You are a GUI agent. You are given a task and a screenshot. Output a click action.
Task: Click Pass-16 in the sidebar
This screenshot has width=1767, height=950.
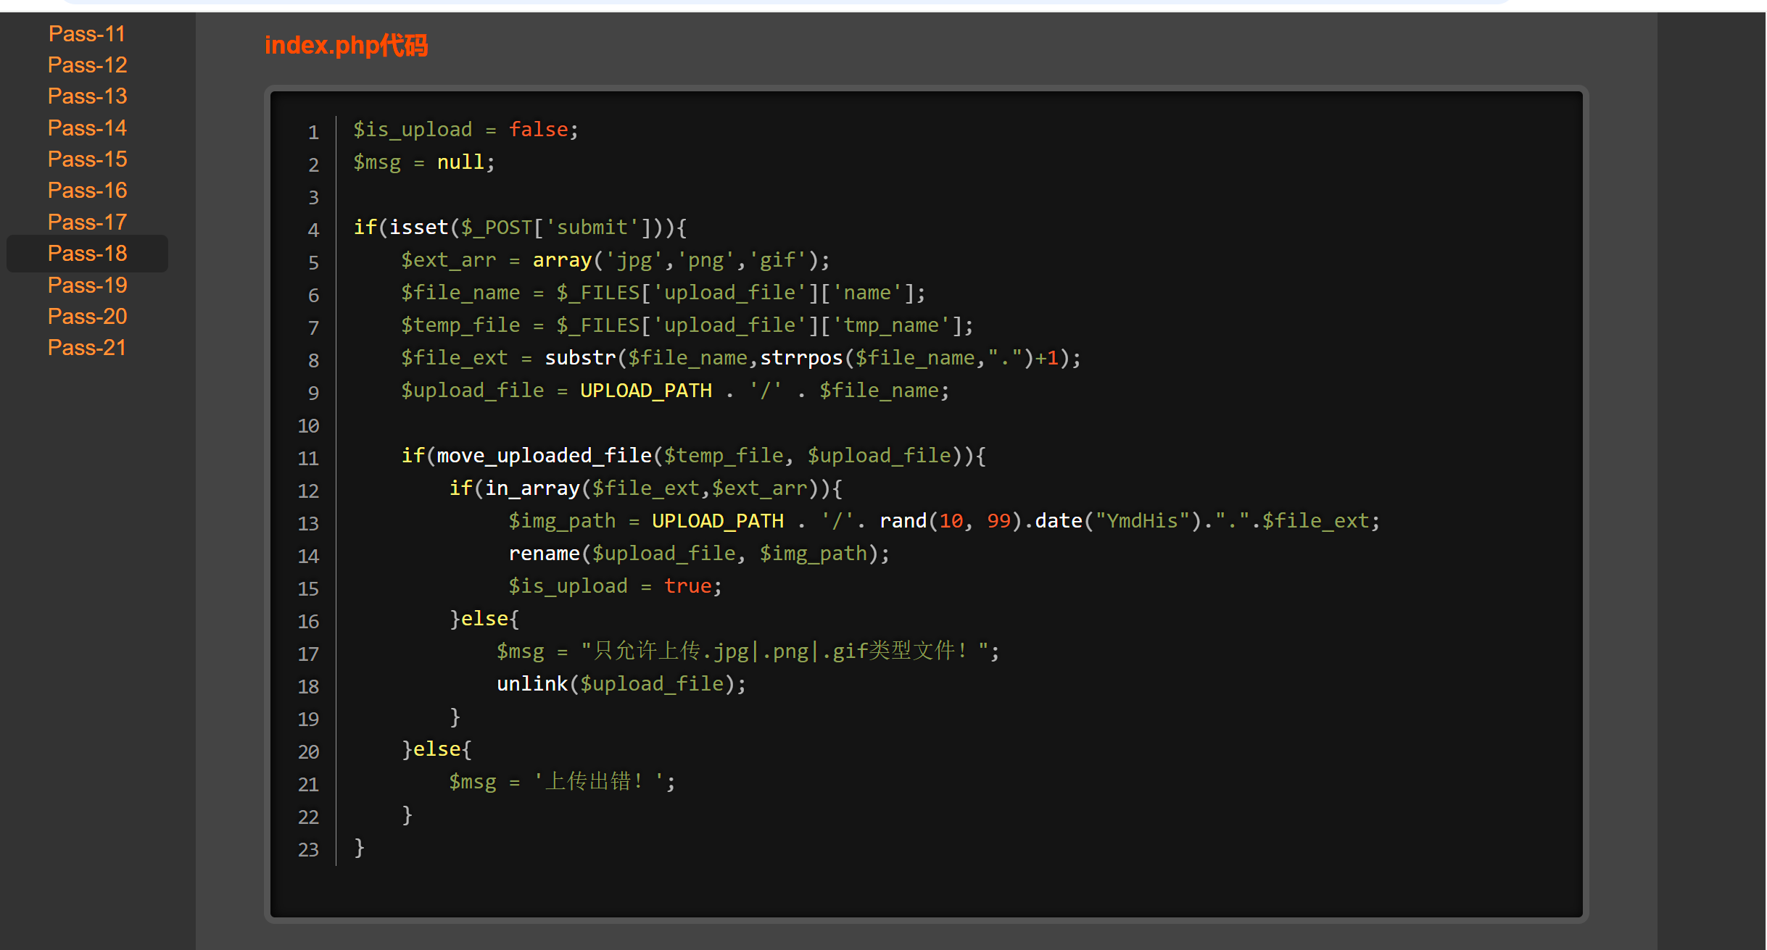pyautogui.click(x=87, y=191)
